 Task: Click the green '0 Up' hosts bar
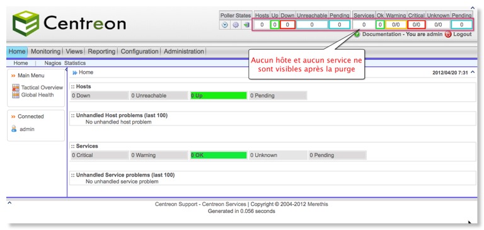click(218, 96)
